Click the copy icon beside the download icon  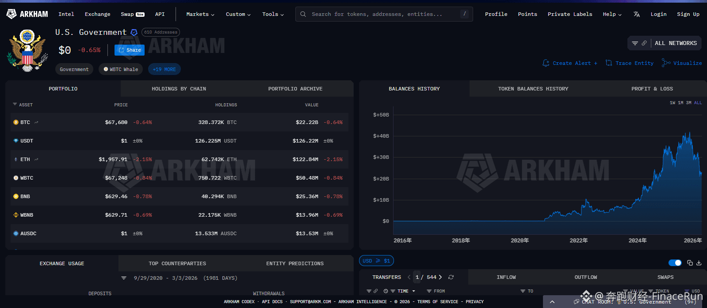[690, 263]
